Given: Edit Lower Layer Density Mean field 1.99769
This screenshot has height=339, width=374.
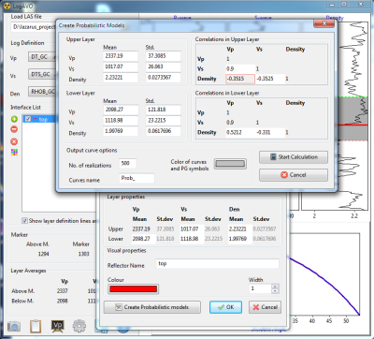Looking at the screenshot, I should click(x=121, y=131).
